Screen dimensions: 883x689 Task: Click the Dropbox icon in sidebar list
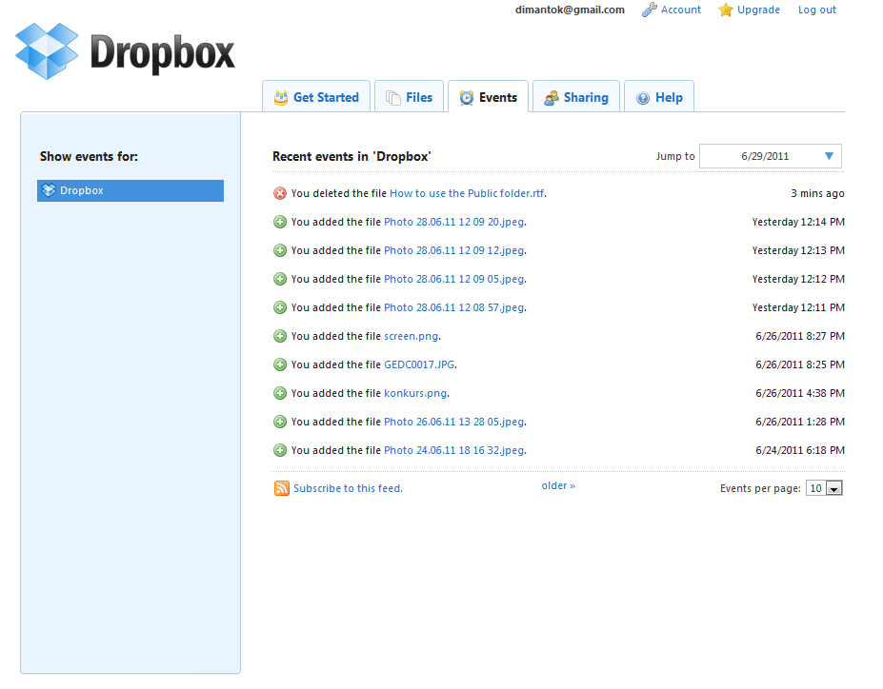click(x=49, y=190)
